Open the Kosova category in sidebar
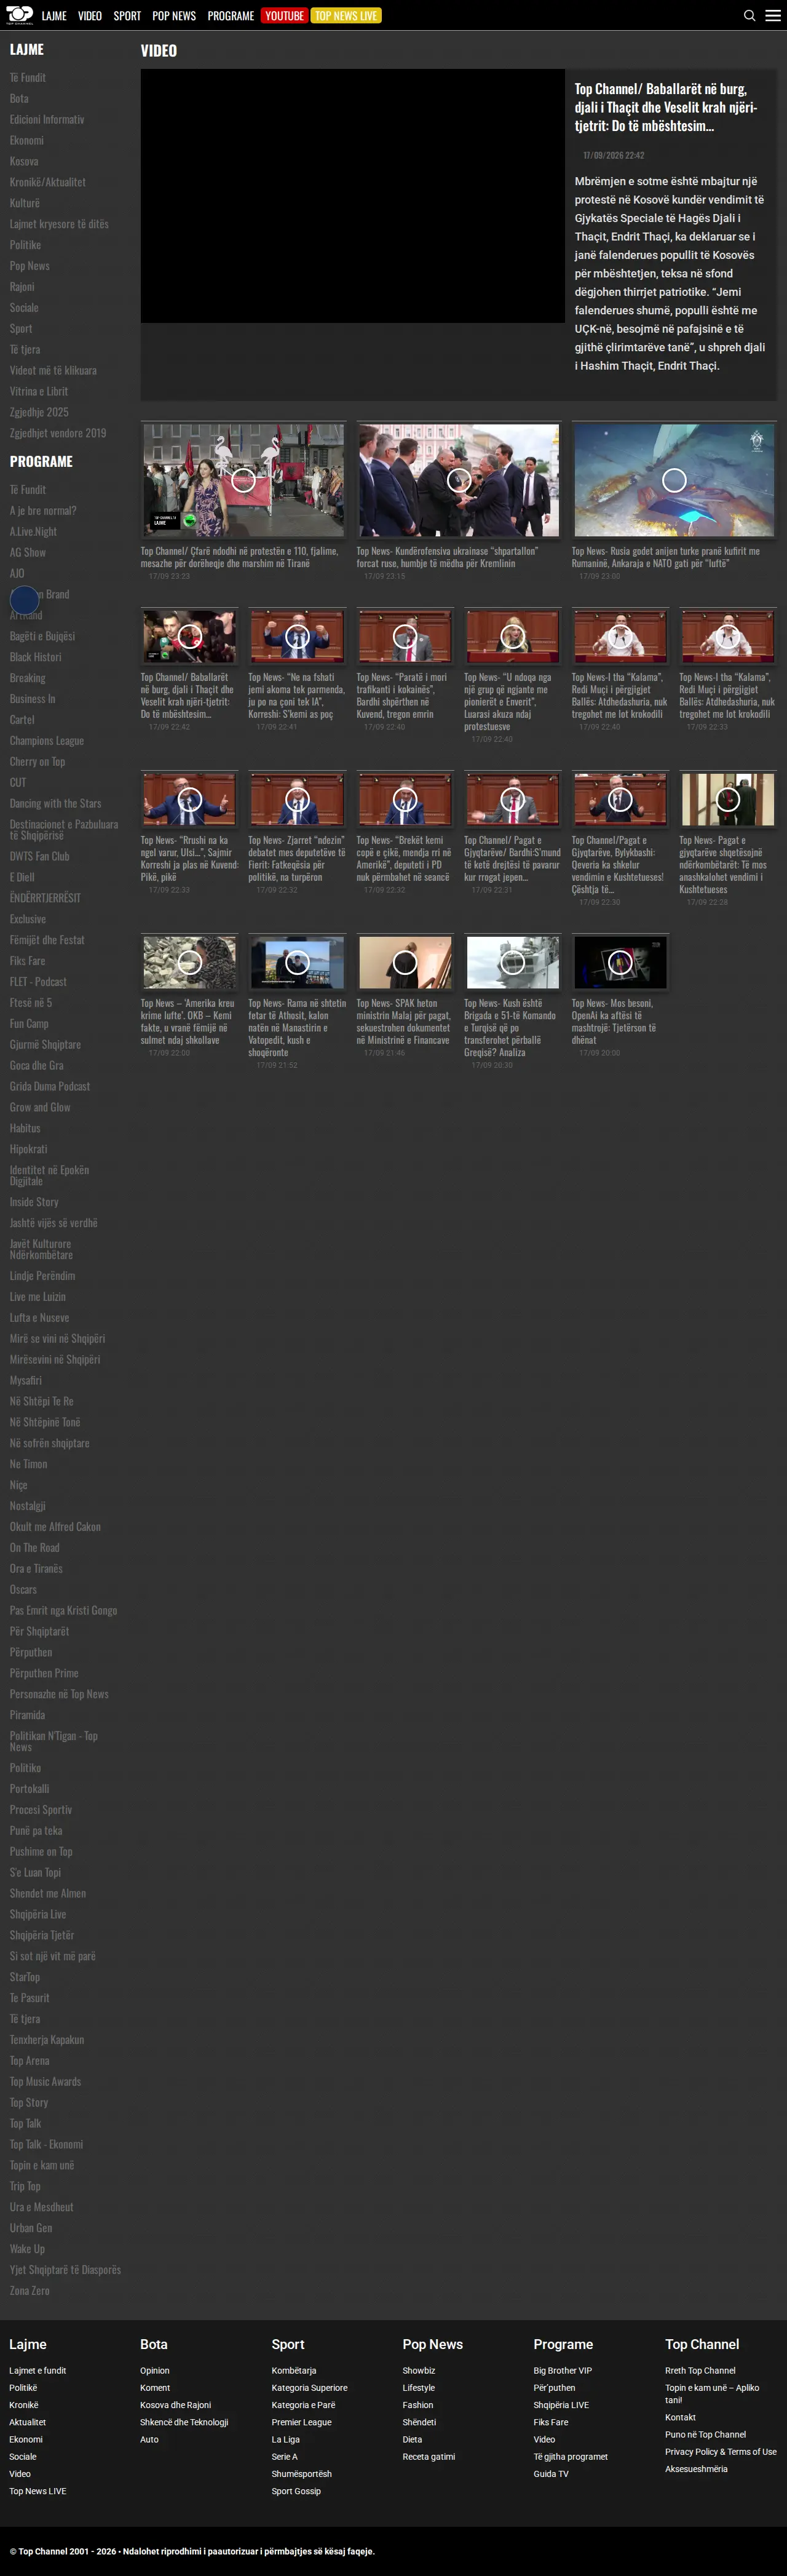787x2576 pixels. click(24, 161)
